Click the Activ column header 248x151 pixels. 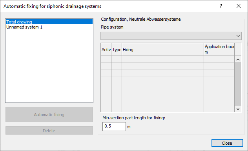point(106,50)
